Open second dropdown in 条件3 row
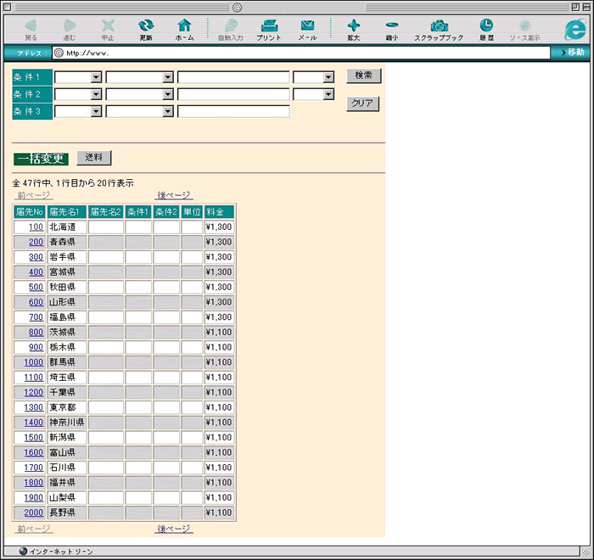This screenshot has height=560, width=594. [x=139, y=111]
